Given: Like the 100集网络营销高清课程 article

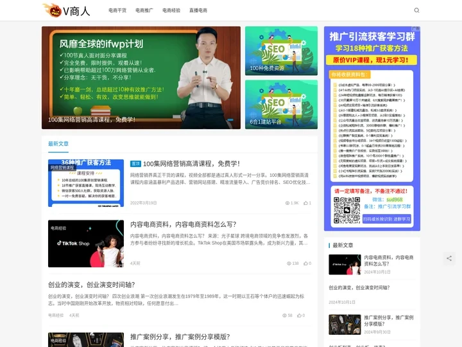Looking at the screenshot, I should [307, 203].
